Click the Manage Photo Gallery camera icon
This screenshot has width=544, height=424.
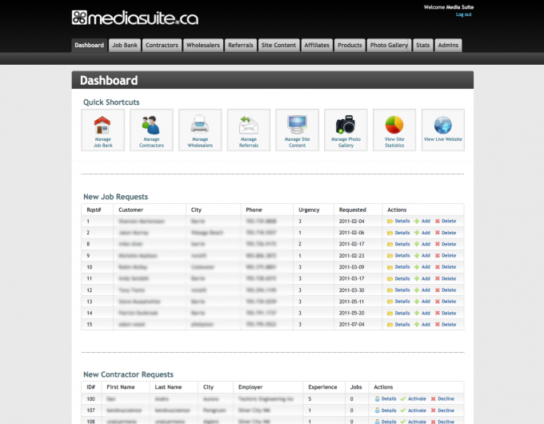click(x=346, y=126)
